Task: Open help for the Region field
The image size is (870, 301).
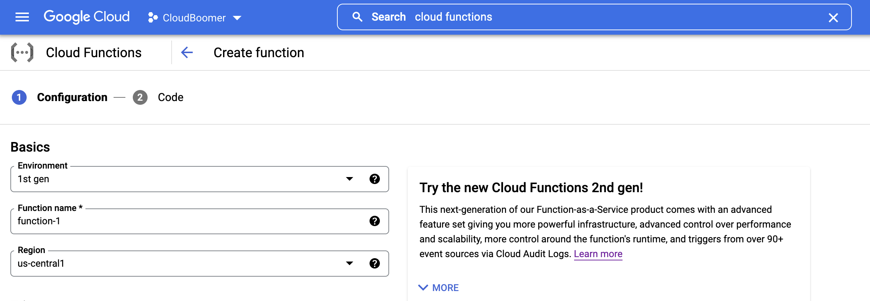Action: pyautogui.click(x=375, y=263)
